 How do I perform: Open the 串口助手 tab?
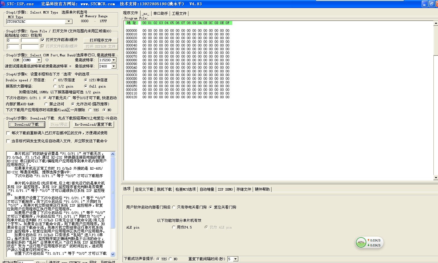tap(161, 14)
